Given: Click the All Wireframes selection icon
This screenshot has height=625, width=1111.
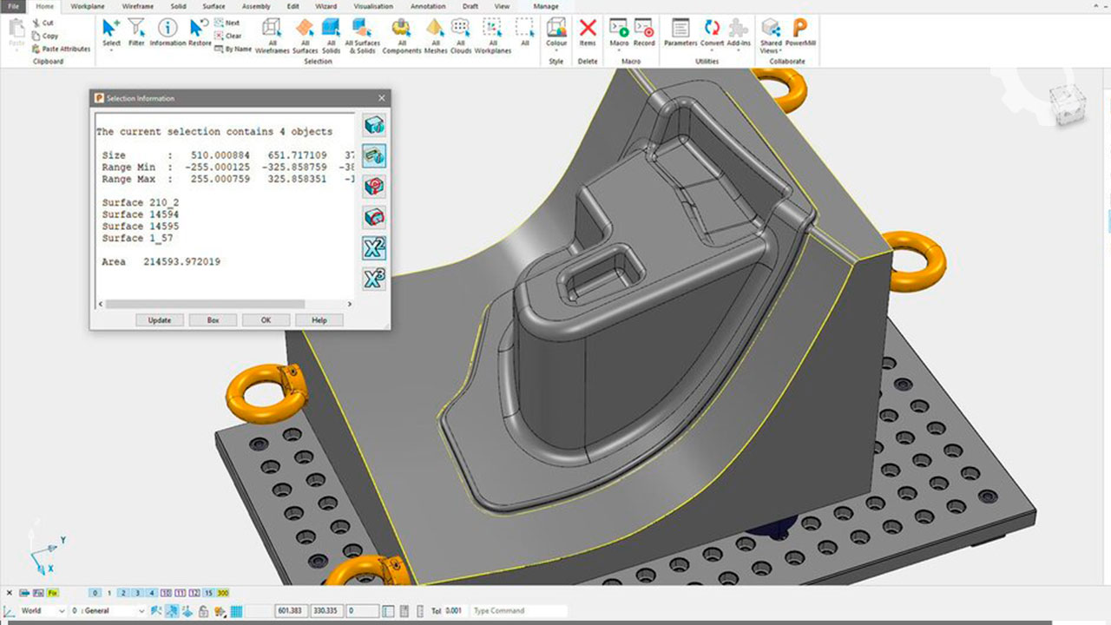Looking at the screenshot, I should pyautogui.click(x=272, y=29).
